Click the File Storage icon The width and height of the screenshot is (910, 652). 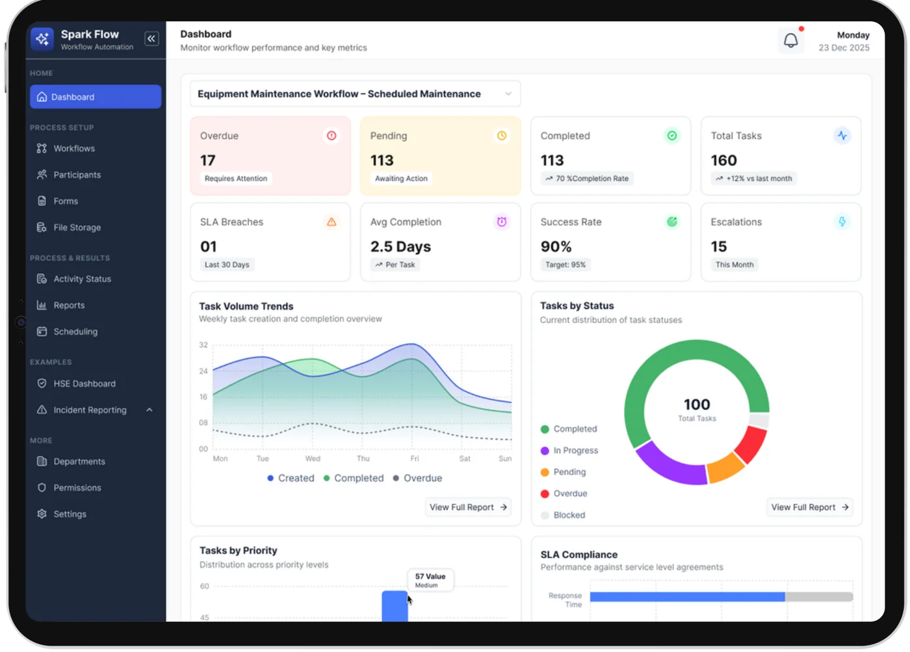click(x=42, y=228)
